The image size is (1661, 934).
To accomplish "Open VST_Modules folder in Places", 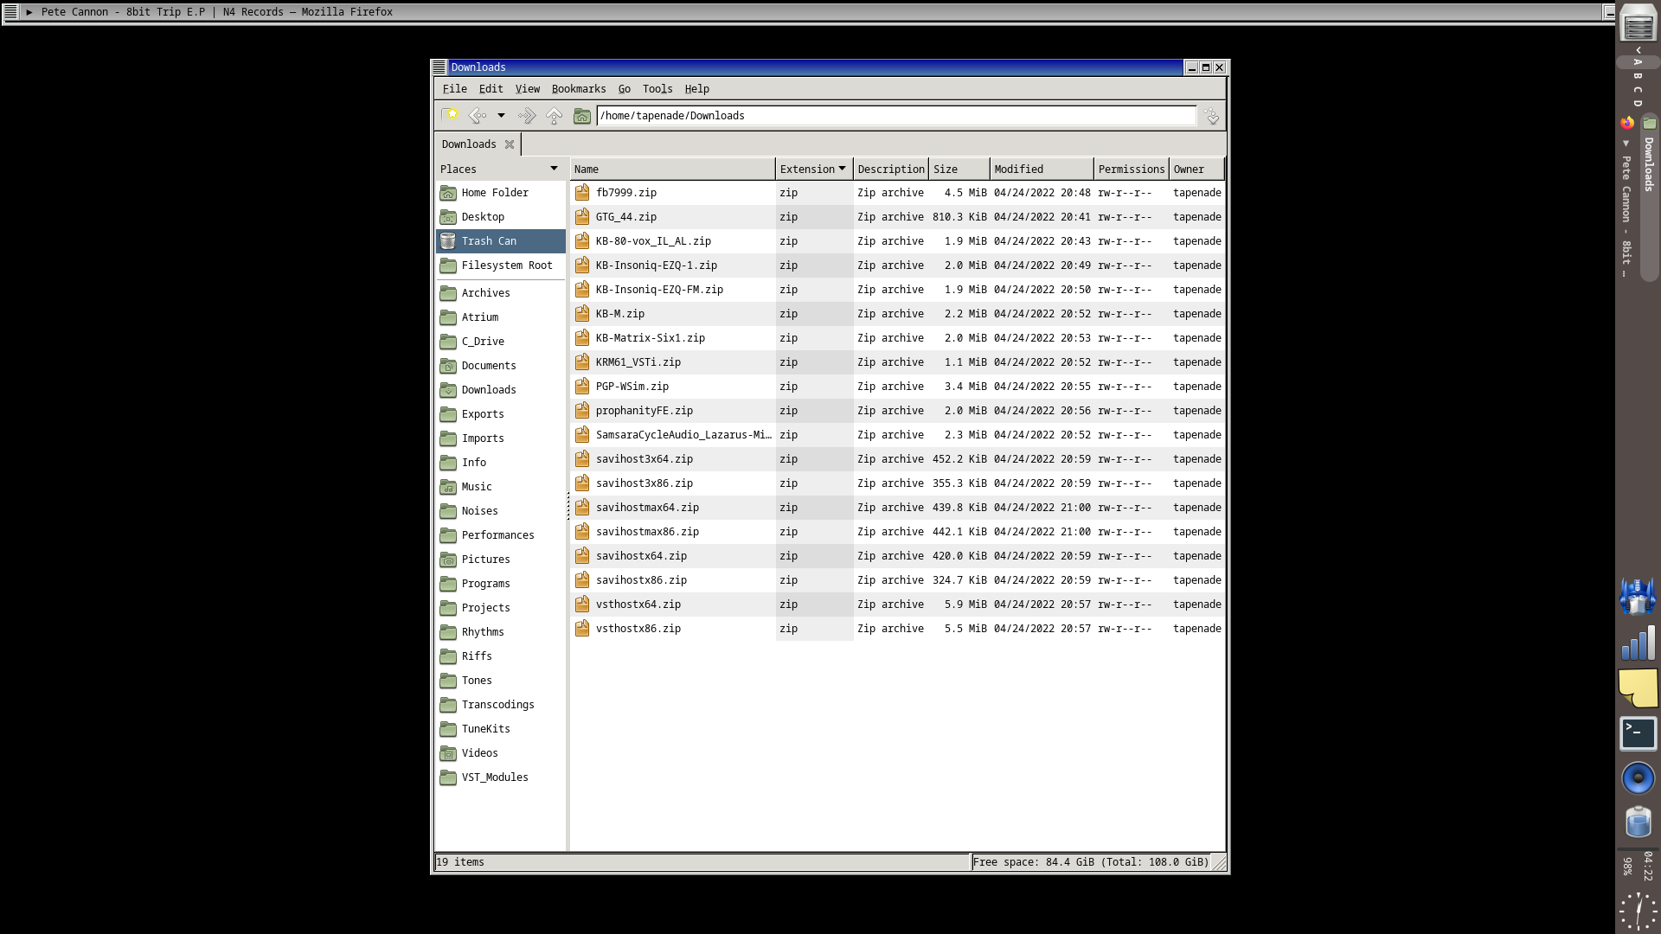I will [x=494, y=777].
